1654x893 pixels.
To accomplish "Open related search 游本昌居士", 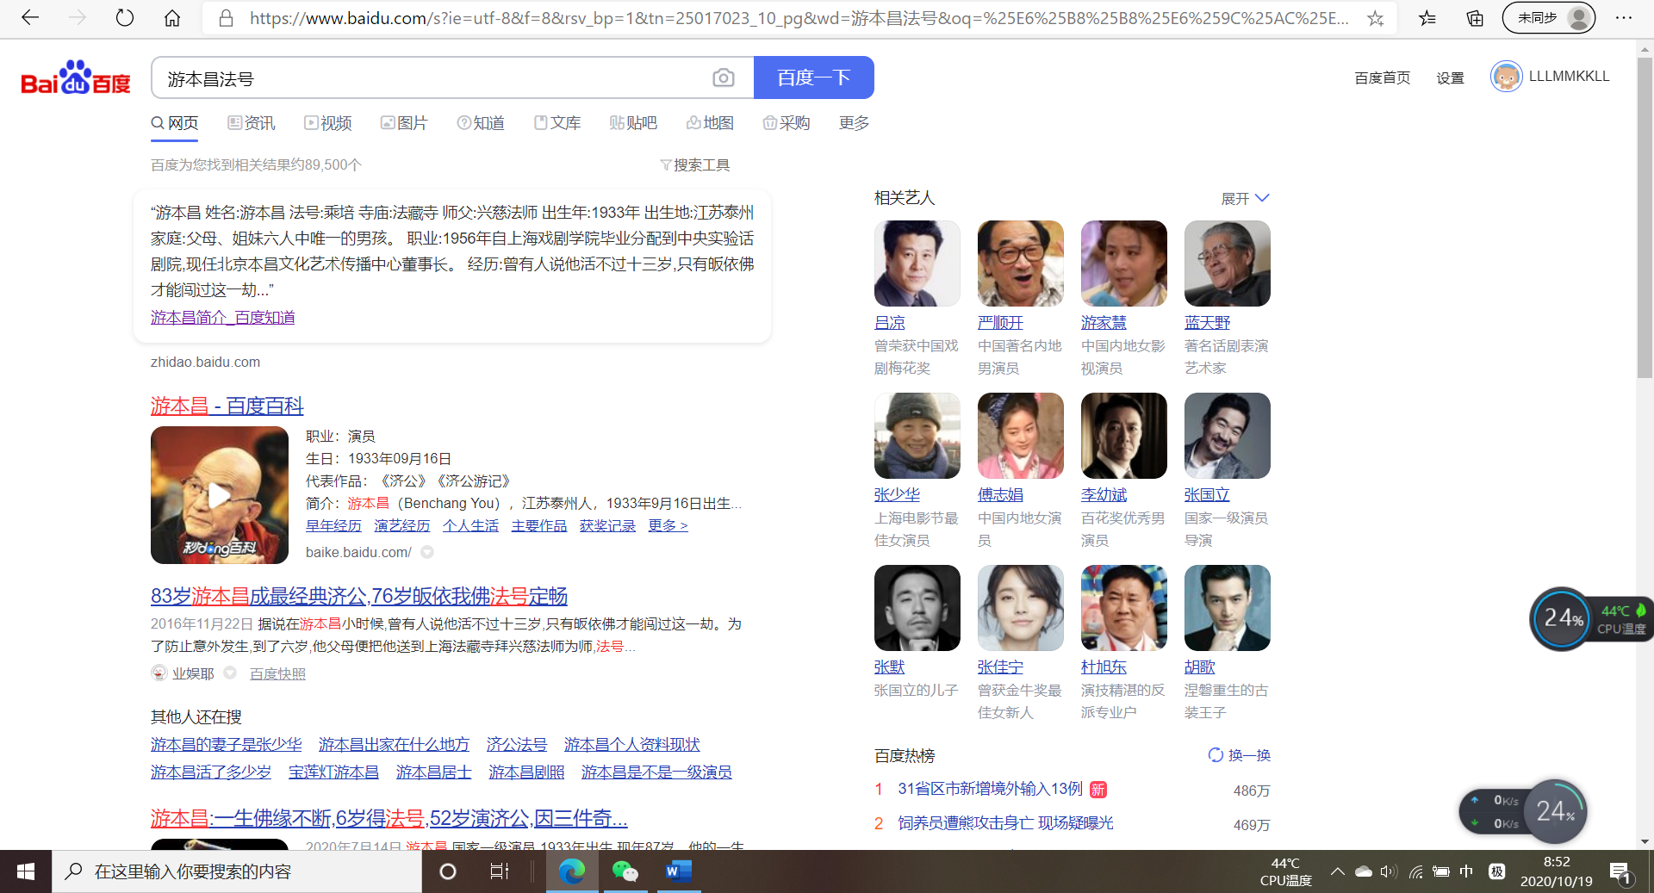I will click(434, 772).
